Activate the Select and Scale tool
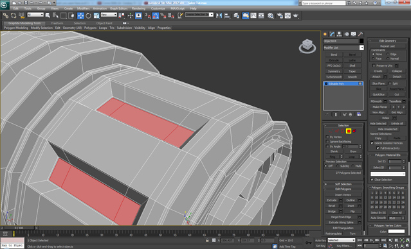The image size is (411, 249). [x=96, y=15]
